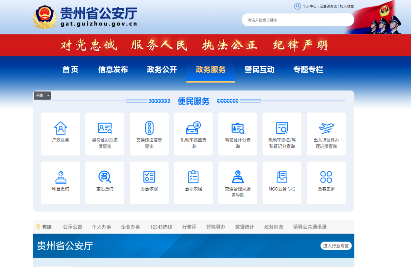Click the 进入行业专区 button
This screenshot has width=411, height=267.
(336, 246)
